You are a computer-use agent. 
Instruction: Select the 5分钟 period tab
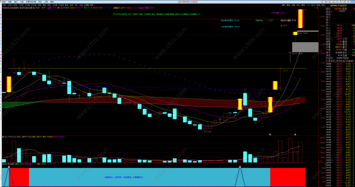tap(15, 5)
